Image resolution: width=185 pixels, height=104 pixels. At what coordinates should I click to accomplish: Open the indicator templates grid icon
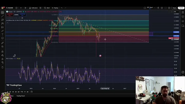pyautogui.click(x=41, y=8)
